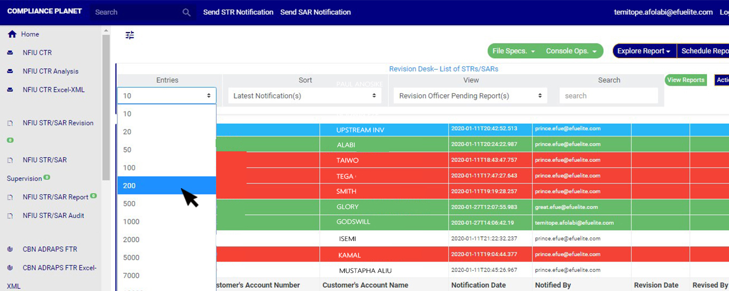Open the Explore Report menu

pyautogui.click(x=644, y=51)
